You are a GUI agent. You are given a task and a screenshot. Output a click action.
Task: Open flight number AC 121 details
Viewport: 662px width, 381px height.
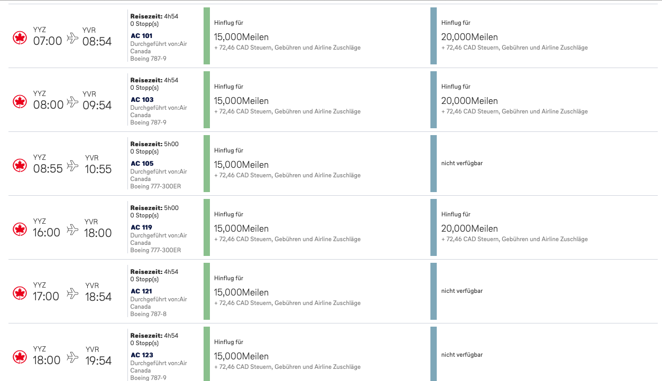(x=141, y=291)
